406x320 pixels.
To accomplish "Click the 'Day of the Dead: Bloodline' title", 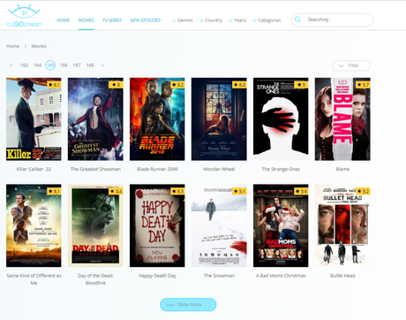I will point(95,279).
